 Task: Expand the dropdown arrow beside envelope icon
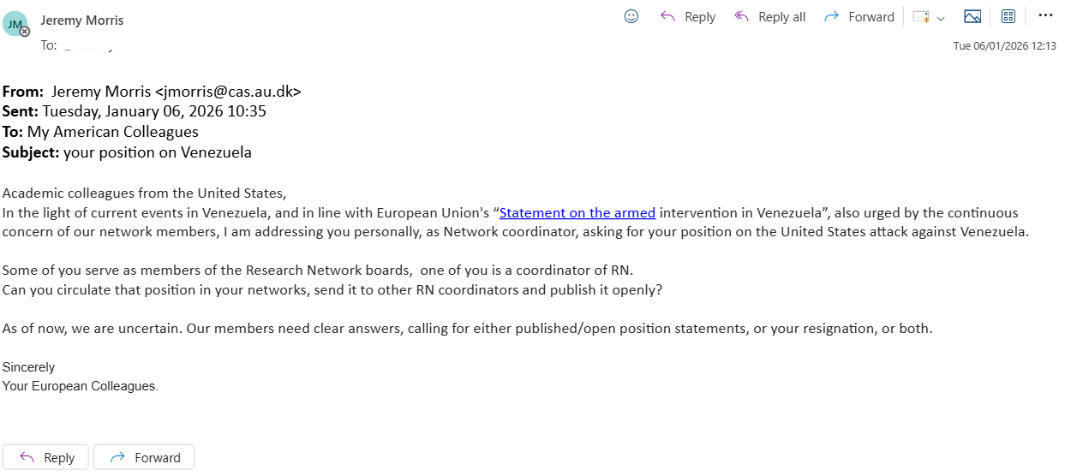(x=941, y=18)
